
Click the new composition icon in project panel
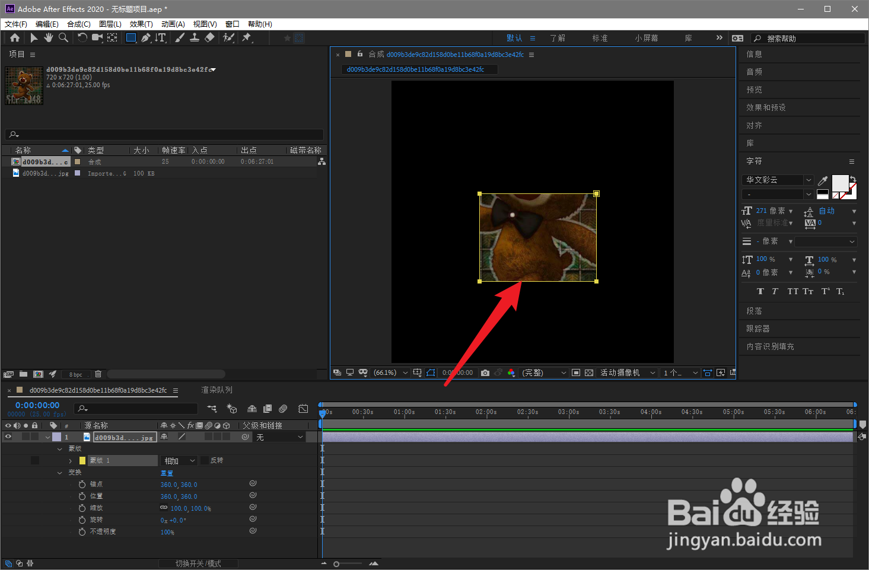tap(39, 374)
